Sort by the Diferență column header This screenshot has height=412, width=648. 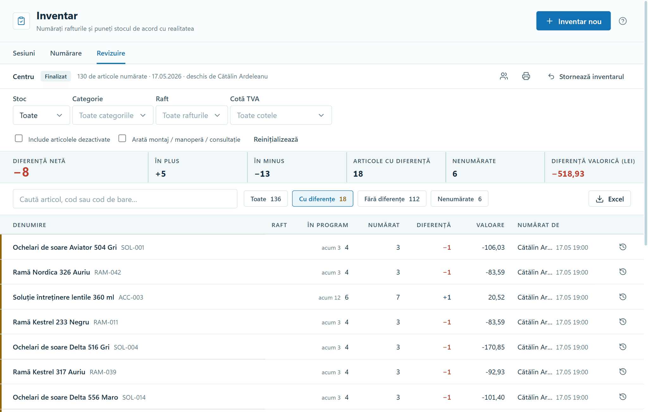(433, 225)
